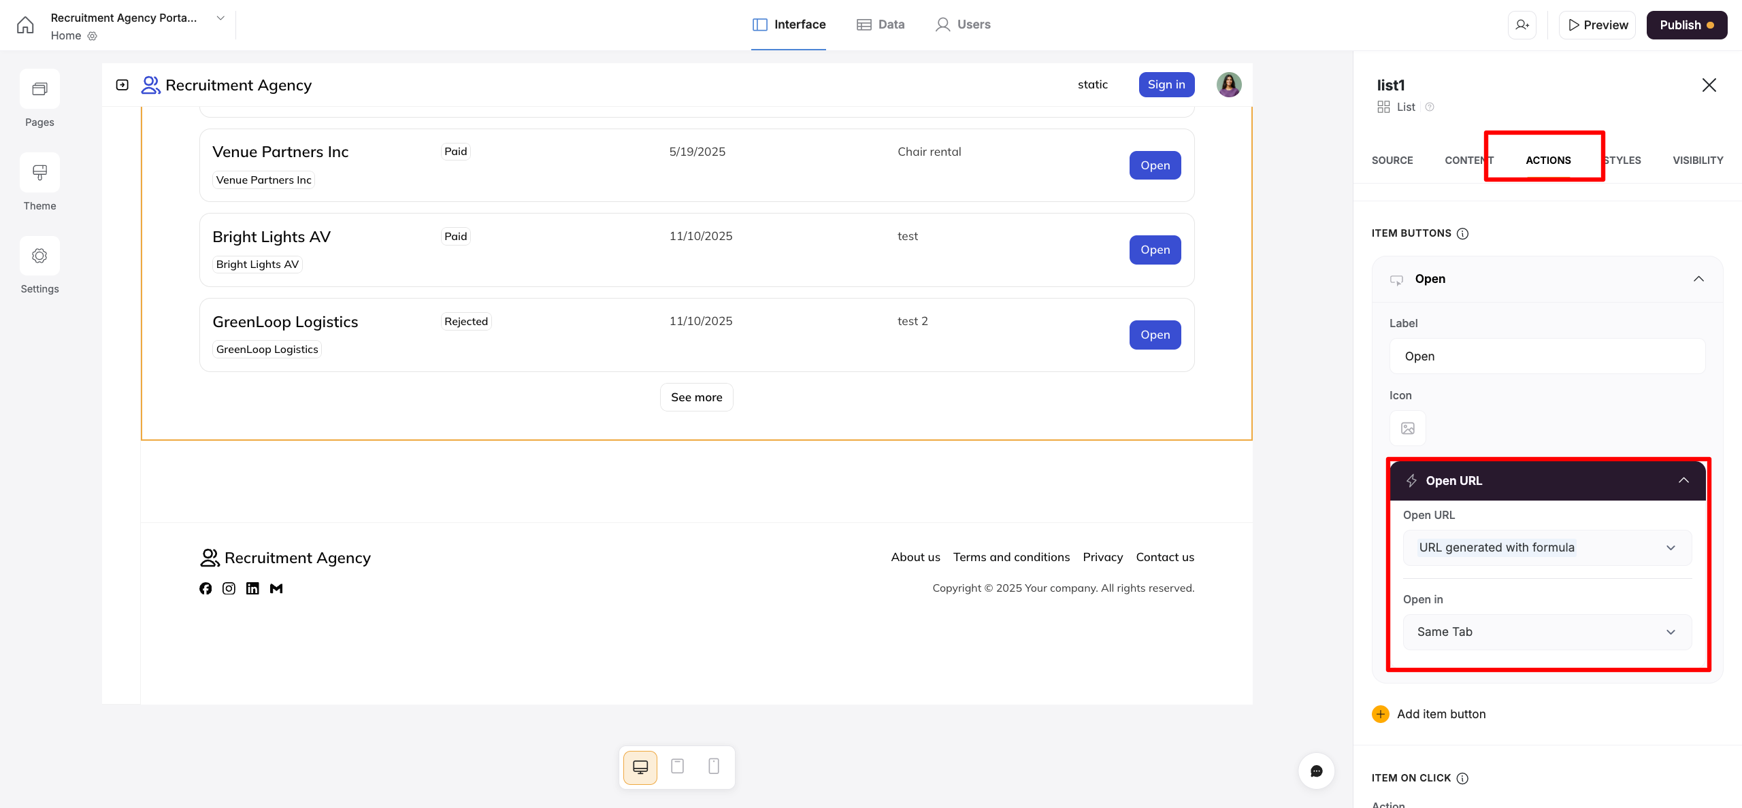This screenshot has width=1742, height=808.
Task: Open the Data tab
Action: [x=881, y=24]
